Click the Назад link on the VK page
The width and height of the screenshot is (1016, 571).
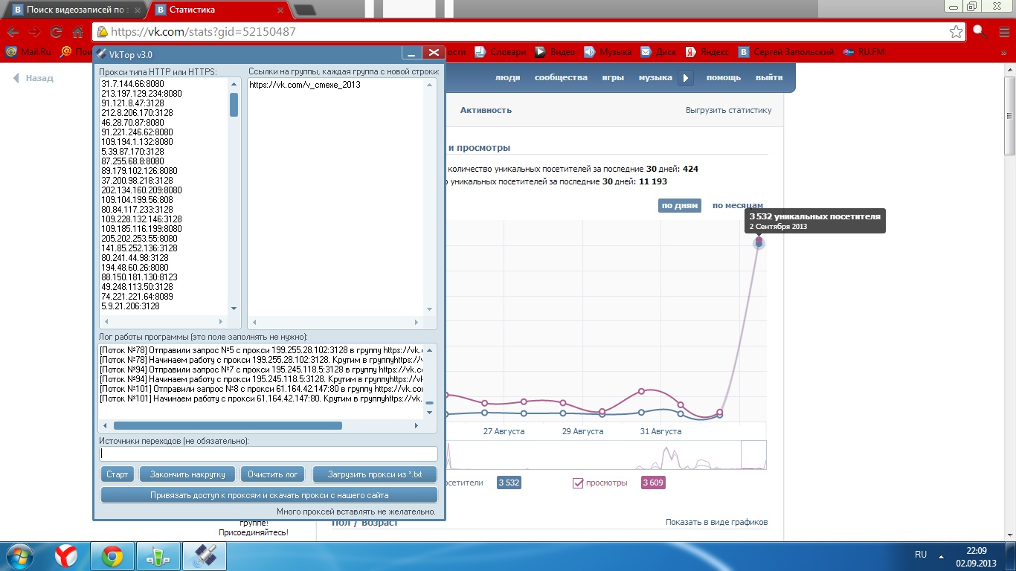[34, 78]
